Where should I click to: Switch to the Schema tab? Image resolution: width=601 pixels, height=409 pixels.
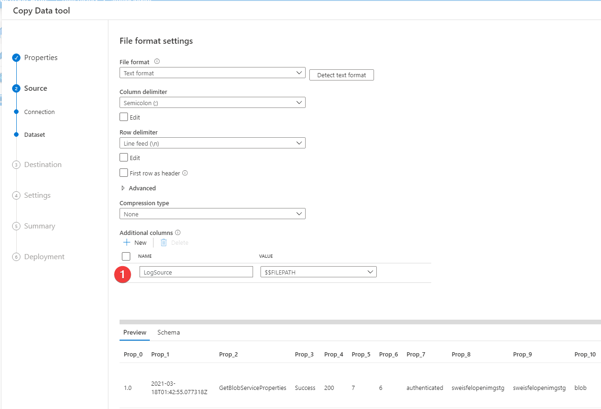(x=168, y=332)
